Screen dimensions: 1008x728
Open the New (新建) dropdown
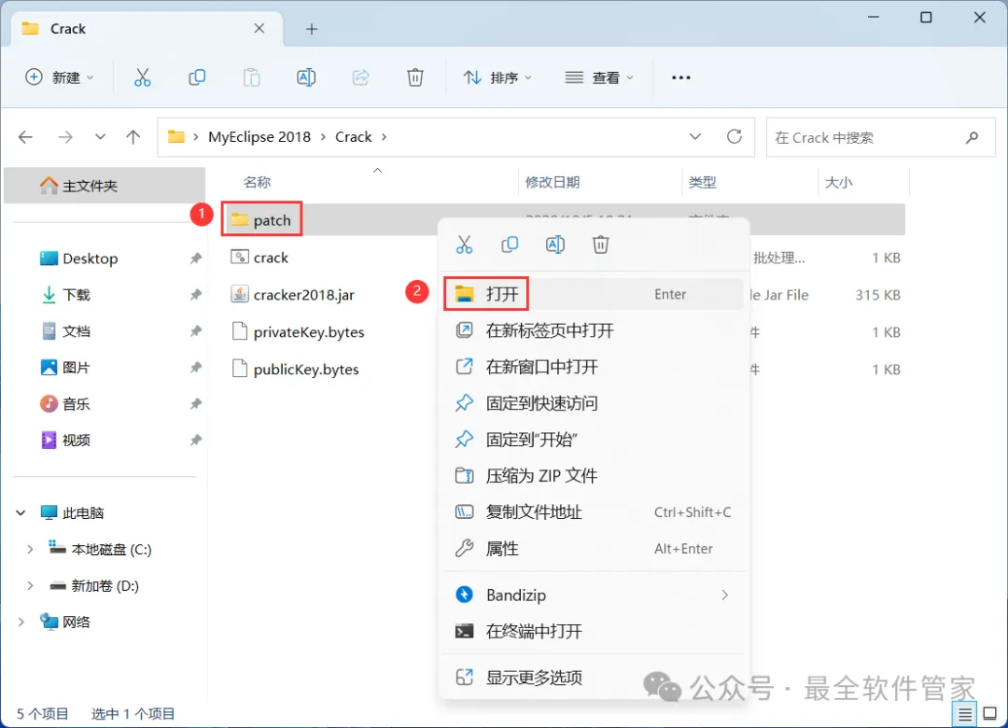click(x=59, y=77)
